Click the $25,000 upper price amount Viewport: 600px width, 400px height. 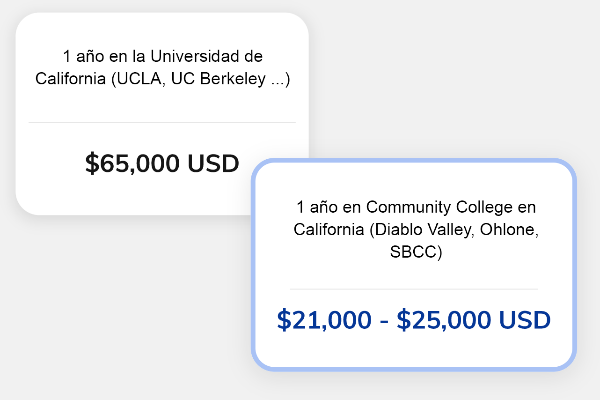444,320
